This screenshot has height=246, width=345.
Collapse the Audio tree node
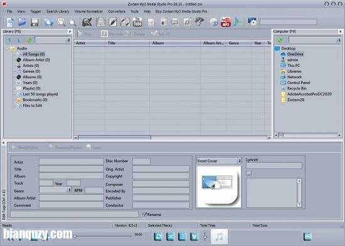[x=7, y=49]
